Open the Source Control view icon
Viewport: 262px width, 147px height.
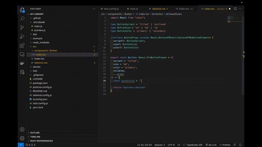tap(22, 27)
